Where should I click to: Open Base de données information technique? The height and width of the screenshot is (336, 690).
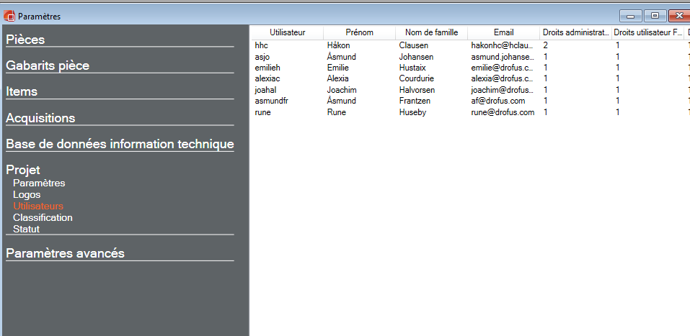(120, 144)
